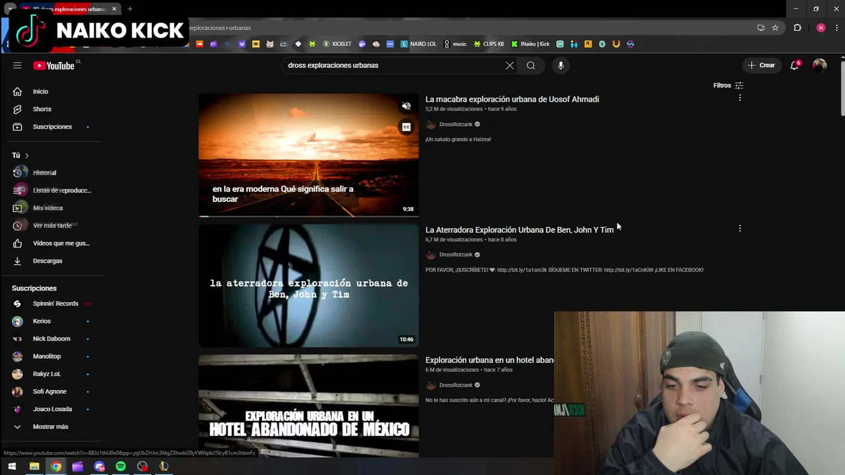845x475 pixels.
Task: Open the NAIKO LOL bookmark
Action: (419, 44)
